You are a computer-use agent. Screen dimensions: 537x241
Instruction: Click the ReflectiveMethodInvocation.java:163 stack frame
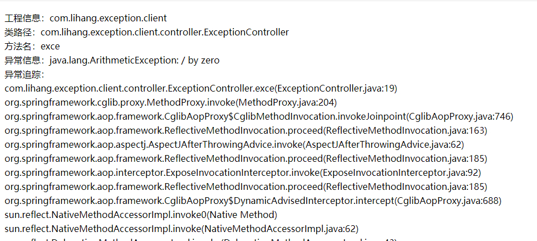pyautogui.click(x=246, y=131)
